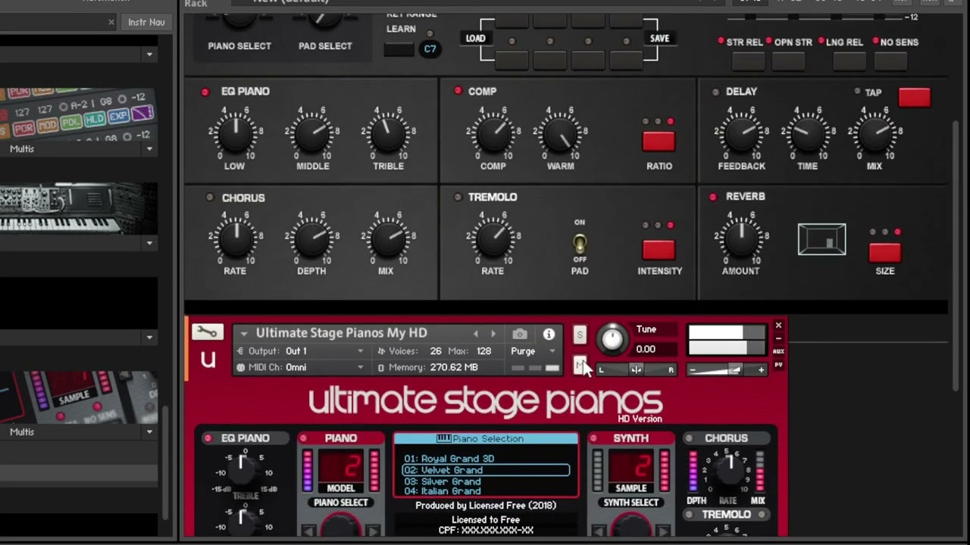Viewport: 970px width, 545px height.
Task: Click the instrument volume slider
Action: point(727,370)
